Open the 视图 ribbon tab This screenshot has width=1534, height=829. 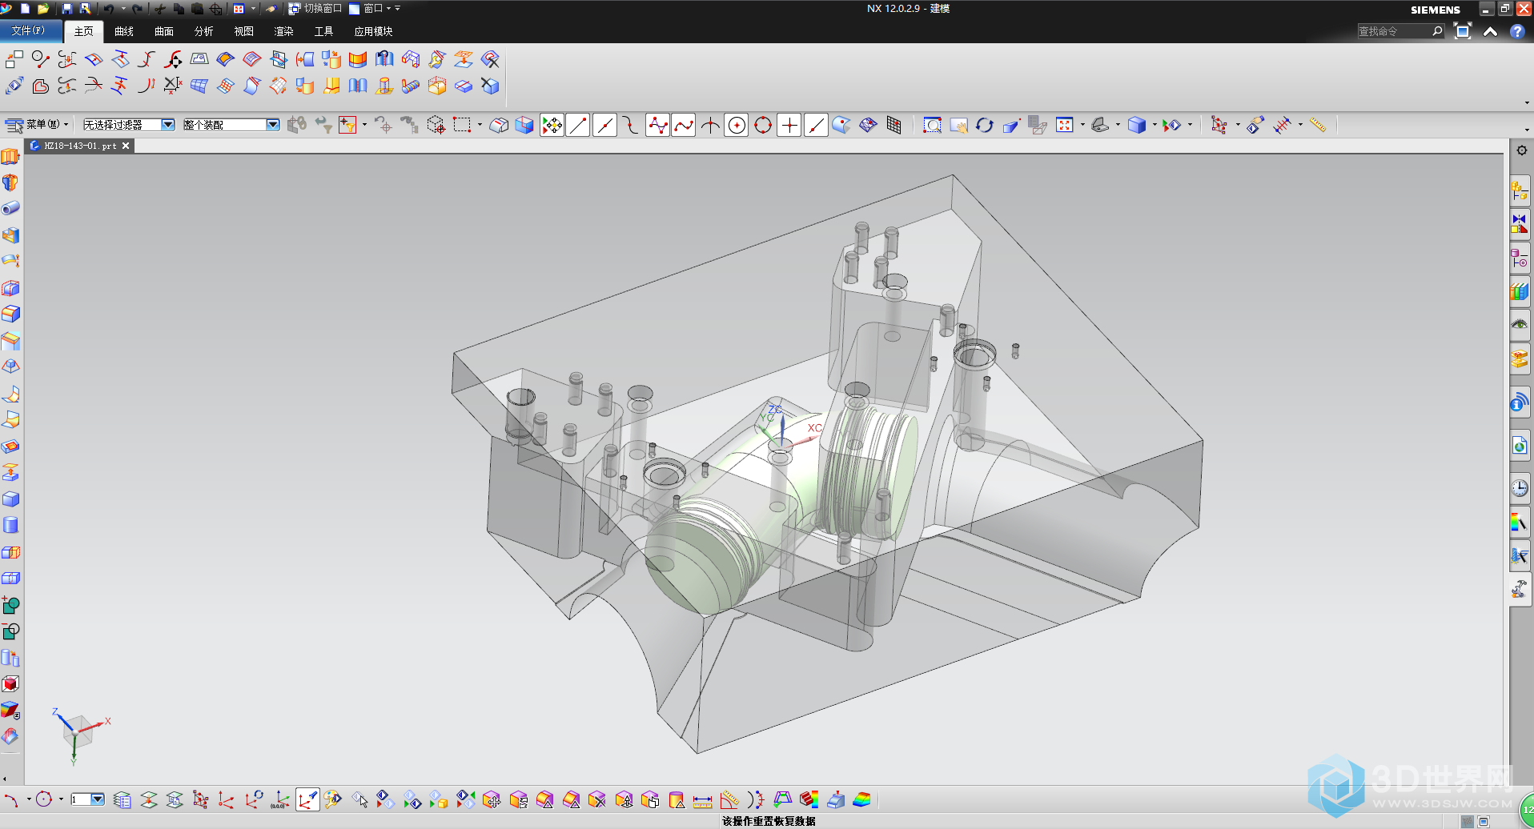(x=244, y=31)
